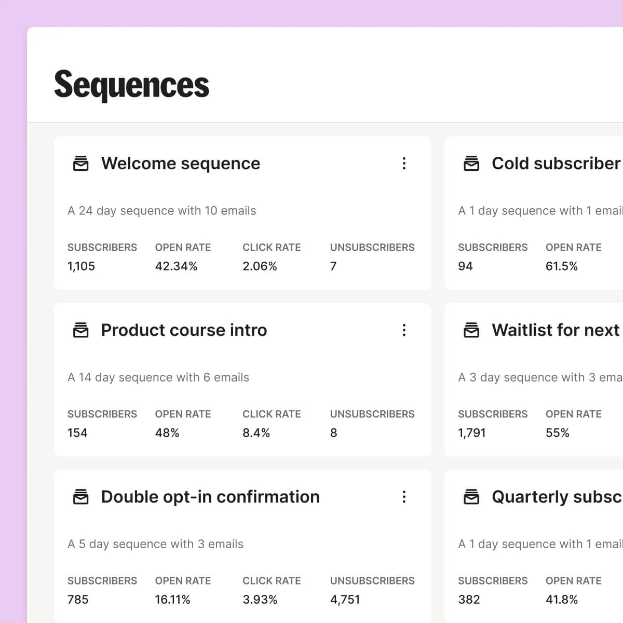Image resolution: width=623 pixels, height=623 pixels.
Task: Expand the Double opt-in confirmation kebab menu
Action: 404,497
